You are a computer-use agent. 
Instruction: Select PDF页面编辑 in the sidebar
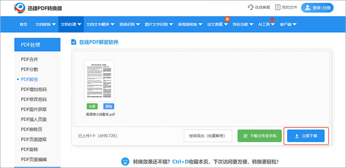tap(34, 159)
